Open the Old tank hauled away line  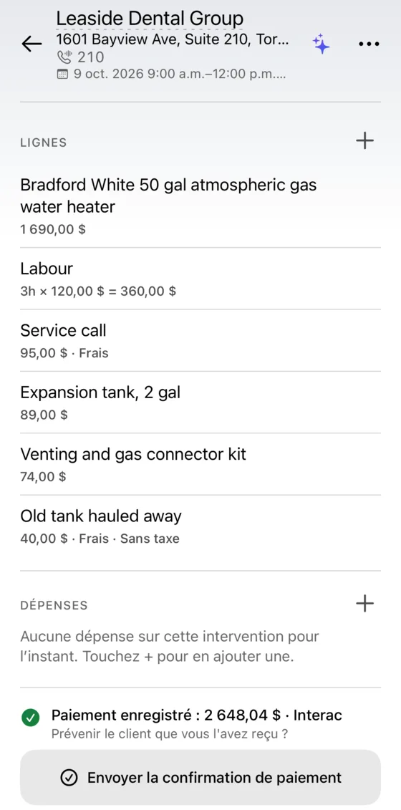[x=200, y=526]
